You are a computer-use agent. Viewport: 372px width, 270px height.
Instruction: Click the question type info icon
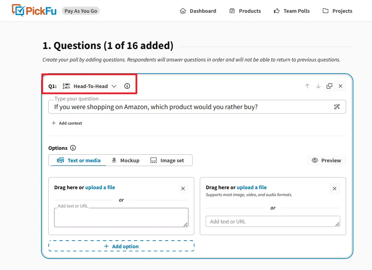click(x=127, y=86)
